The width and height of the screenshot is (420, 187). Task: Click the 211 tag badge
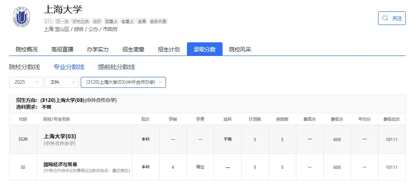pyautogui.click(x=48, y=21)
